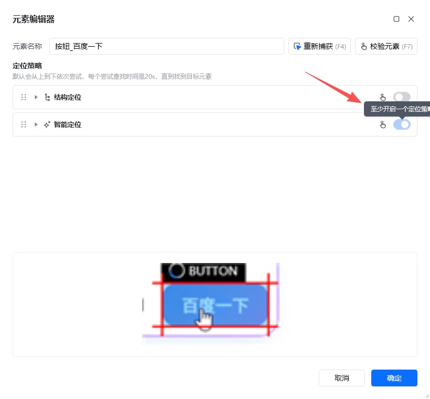Validate element using 结构定位 hand icon
The height and width of the screenshot is (399, 430).
(383, 97)
